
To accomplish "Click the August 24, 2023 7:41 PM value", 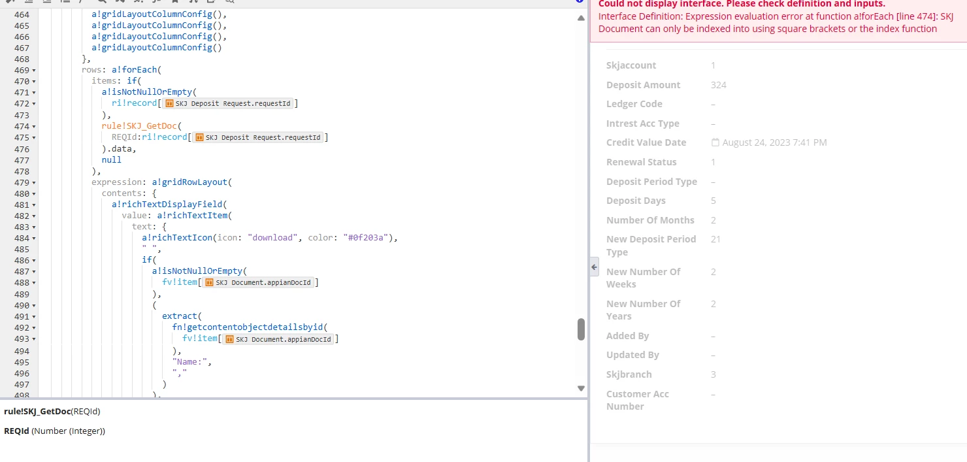I will pyautogui.click(x=774, y=142).
